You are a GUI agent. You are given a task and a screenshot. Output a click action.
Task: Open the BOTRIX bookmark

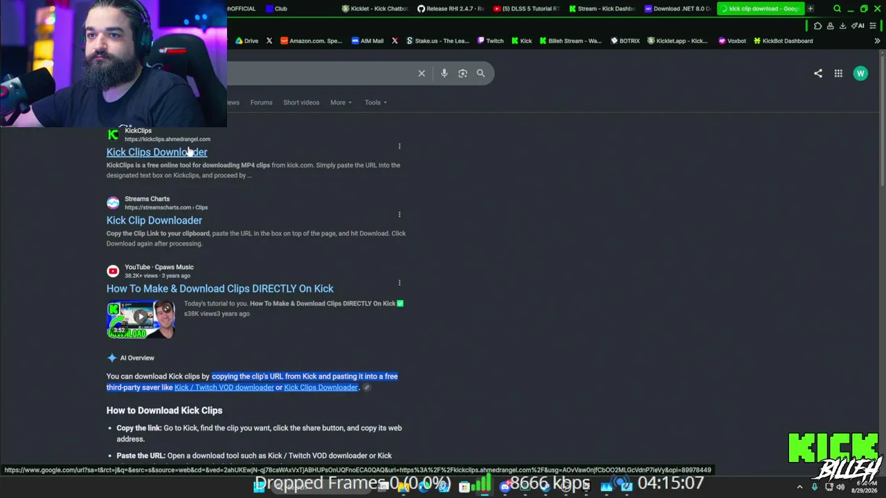point(624,41)
